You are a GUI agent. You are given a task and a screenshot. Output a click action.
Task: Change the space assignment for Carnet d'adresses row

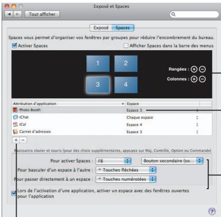click(197, 132)
